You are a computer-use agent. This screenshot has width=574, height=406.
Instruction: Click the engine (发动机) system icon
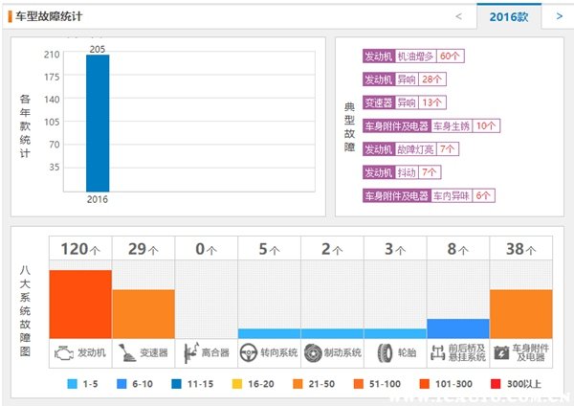[62, 352]
